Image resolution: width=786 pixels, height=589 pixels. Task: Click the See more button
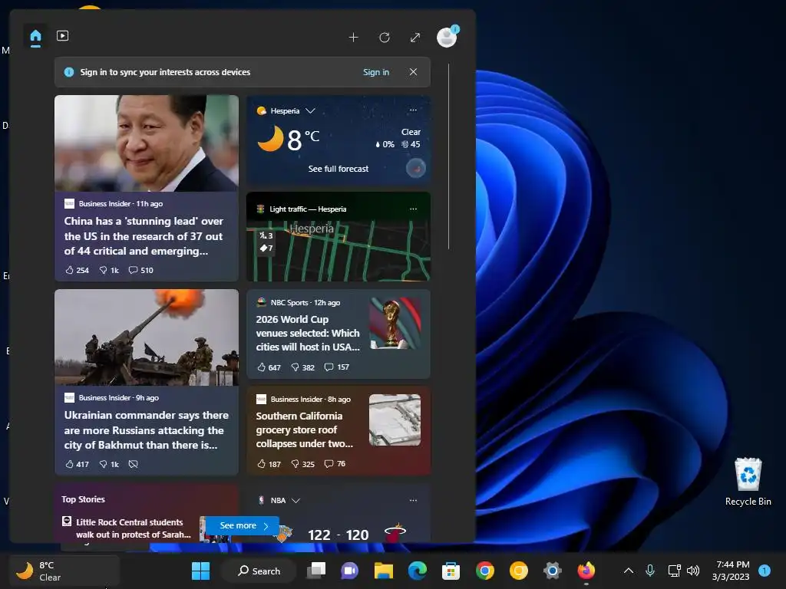(x=243, y=525)
